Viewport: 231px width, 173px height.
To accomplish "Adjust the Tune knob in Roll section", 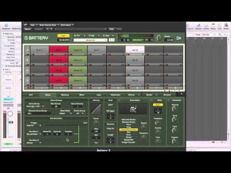I will tap(158, 141).
